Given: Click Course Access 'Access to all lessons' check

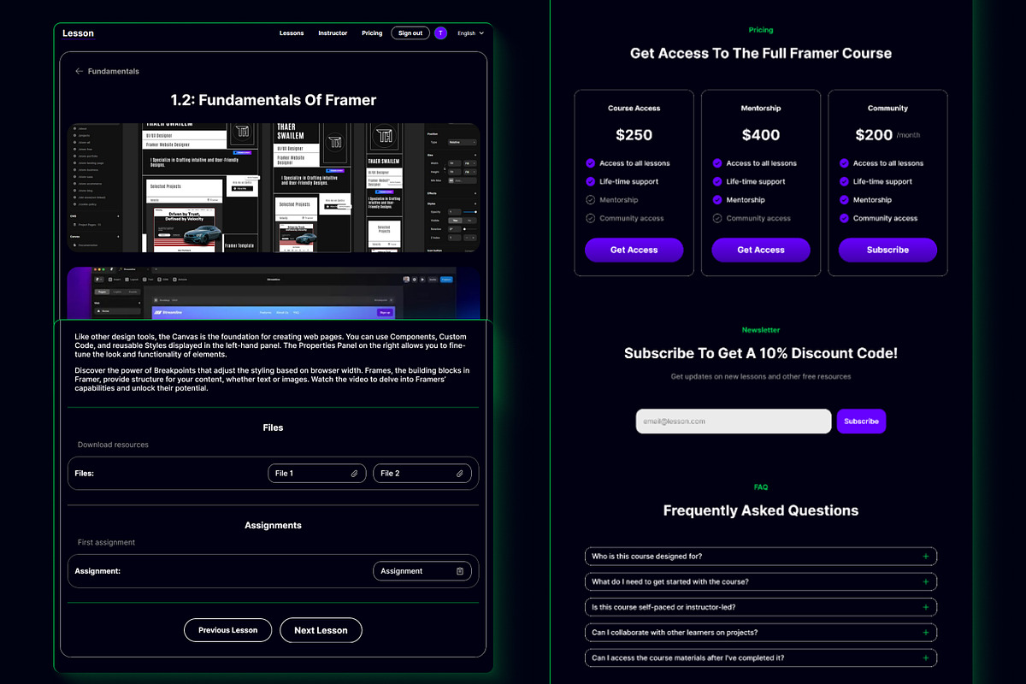Looking at the screenshot, I should [x=591, y=163].
